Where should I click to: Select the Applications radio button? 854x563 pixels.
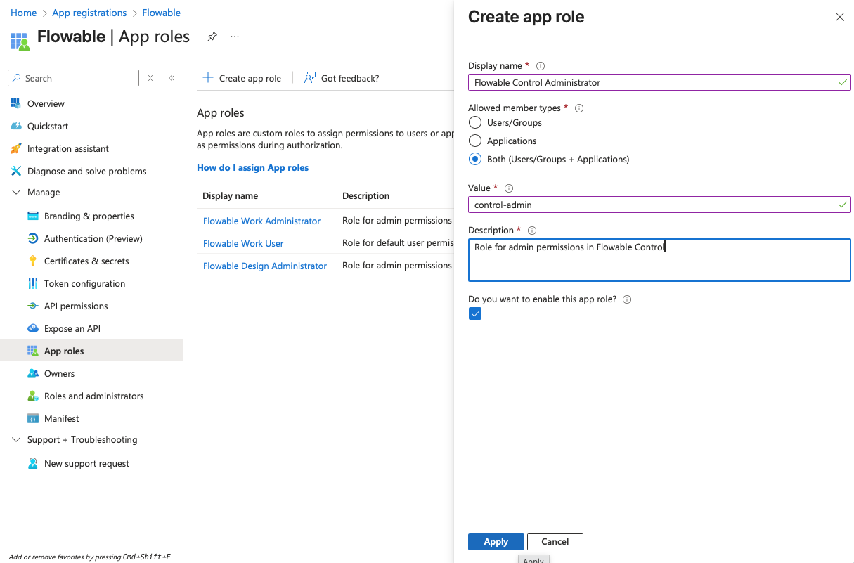click(x=475, y=141)
